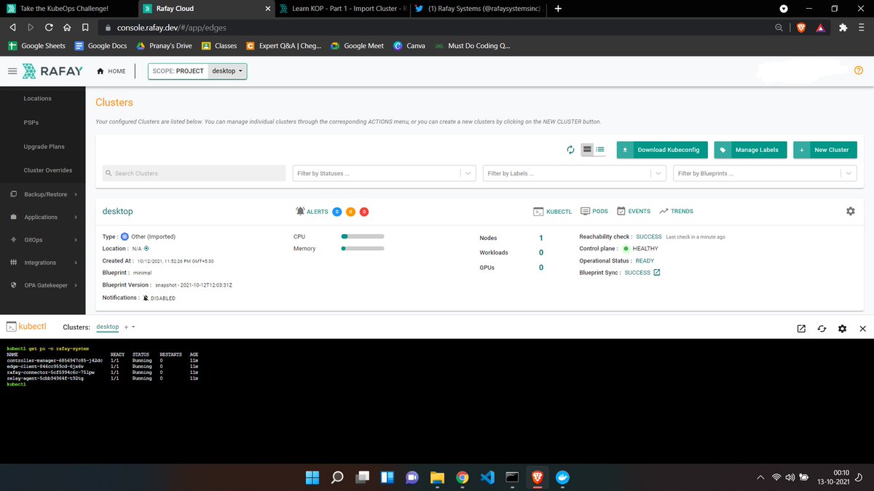Open Visual Studio Code from taskbar
874x491 pixels.
[x=487, y=477]
